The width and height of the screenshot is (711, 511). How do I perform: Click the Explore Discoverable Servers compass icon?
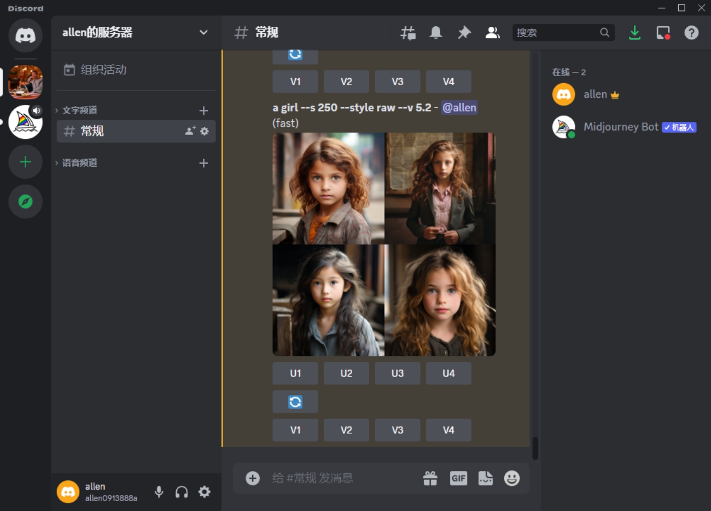coord(25,202)
